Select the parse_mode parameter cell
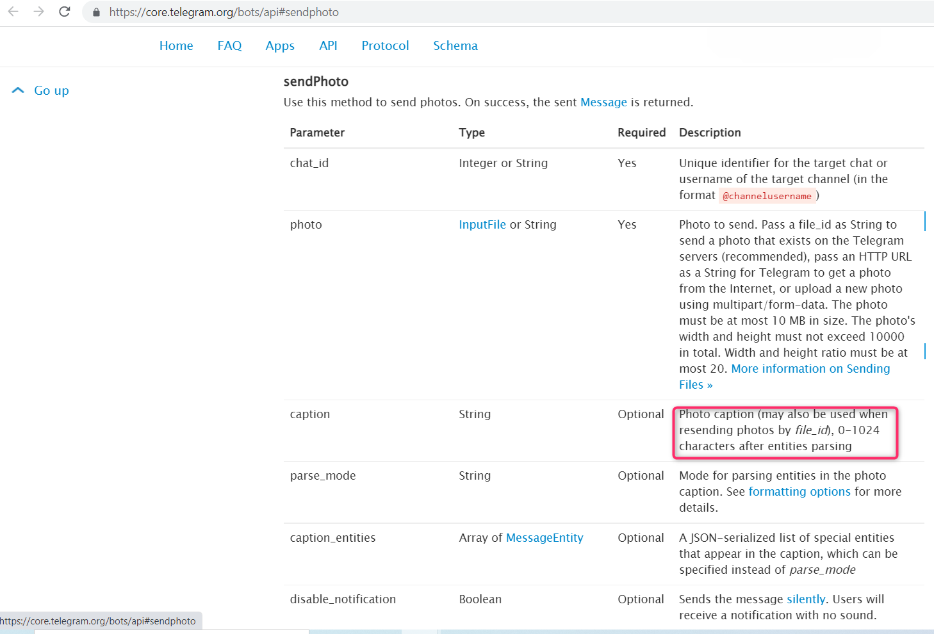This screenshot has width=934, height=634. coord(323,475)
